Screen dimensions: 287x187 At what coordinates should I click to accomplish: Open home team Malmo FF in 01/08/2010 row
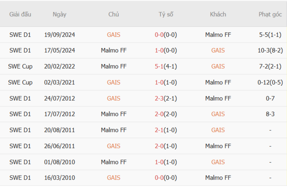[113, 162]
